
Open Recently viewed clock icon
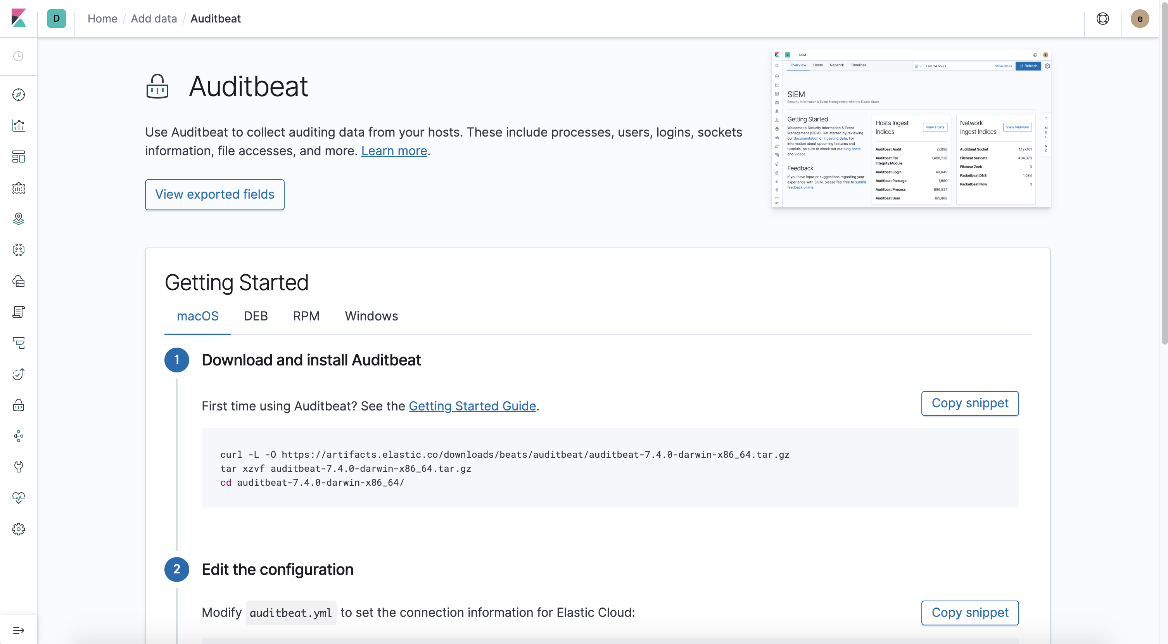(x=19, y=56)
